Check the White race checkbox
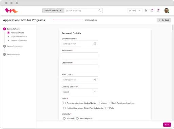 (x=106, y=108)
